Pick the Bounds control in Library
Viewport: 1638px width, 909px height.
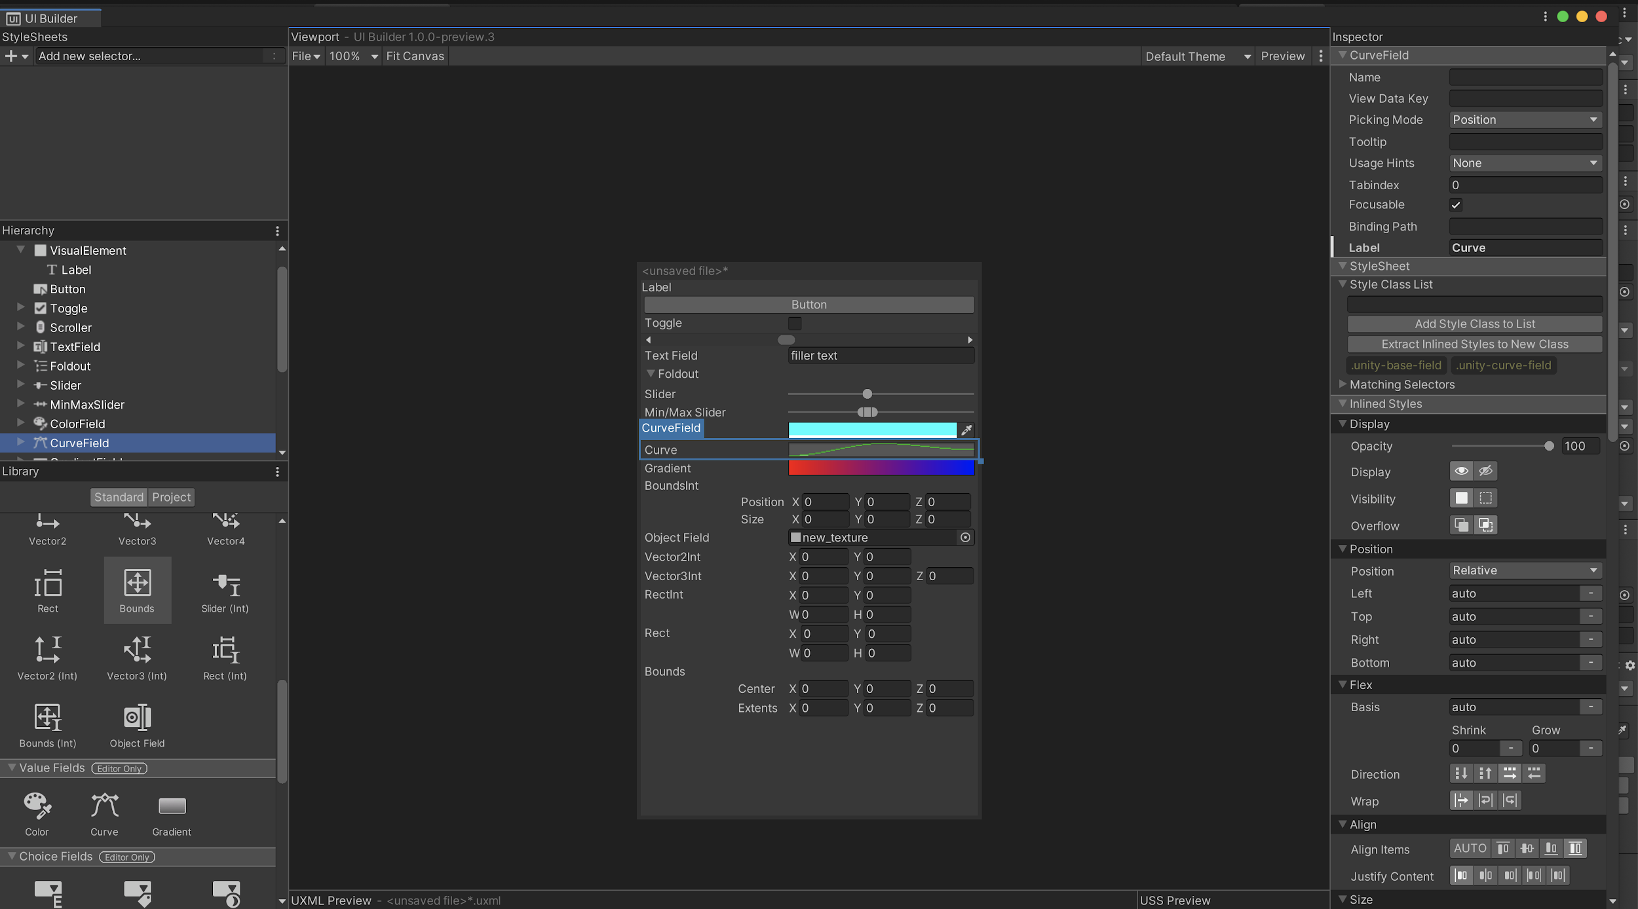[x=137, y=590]
